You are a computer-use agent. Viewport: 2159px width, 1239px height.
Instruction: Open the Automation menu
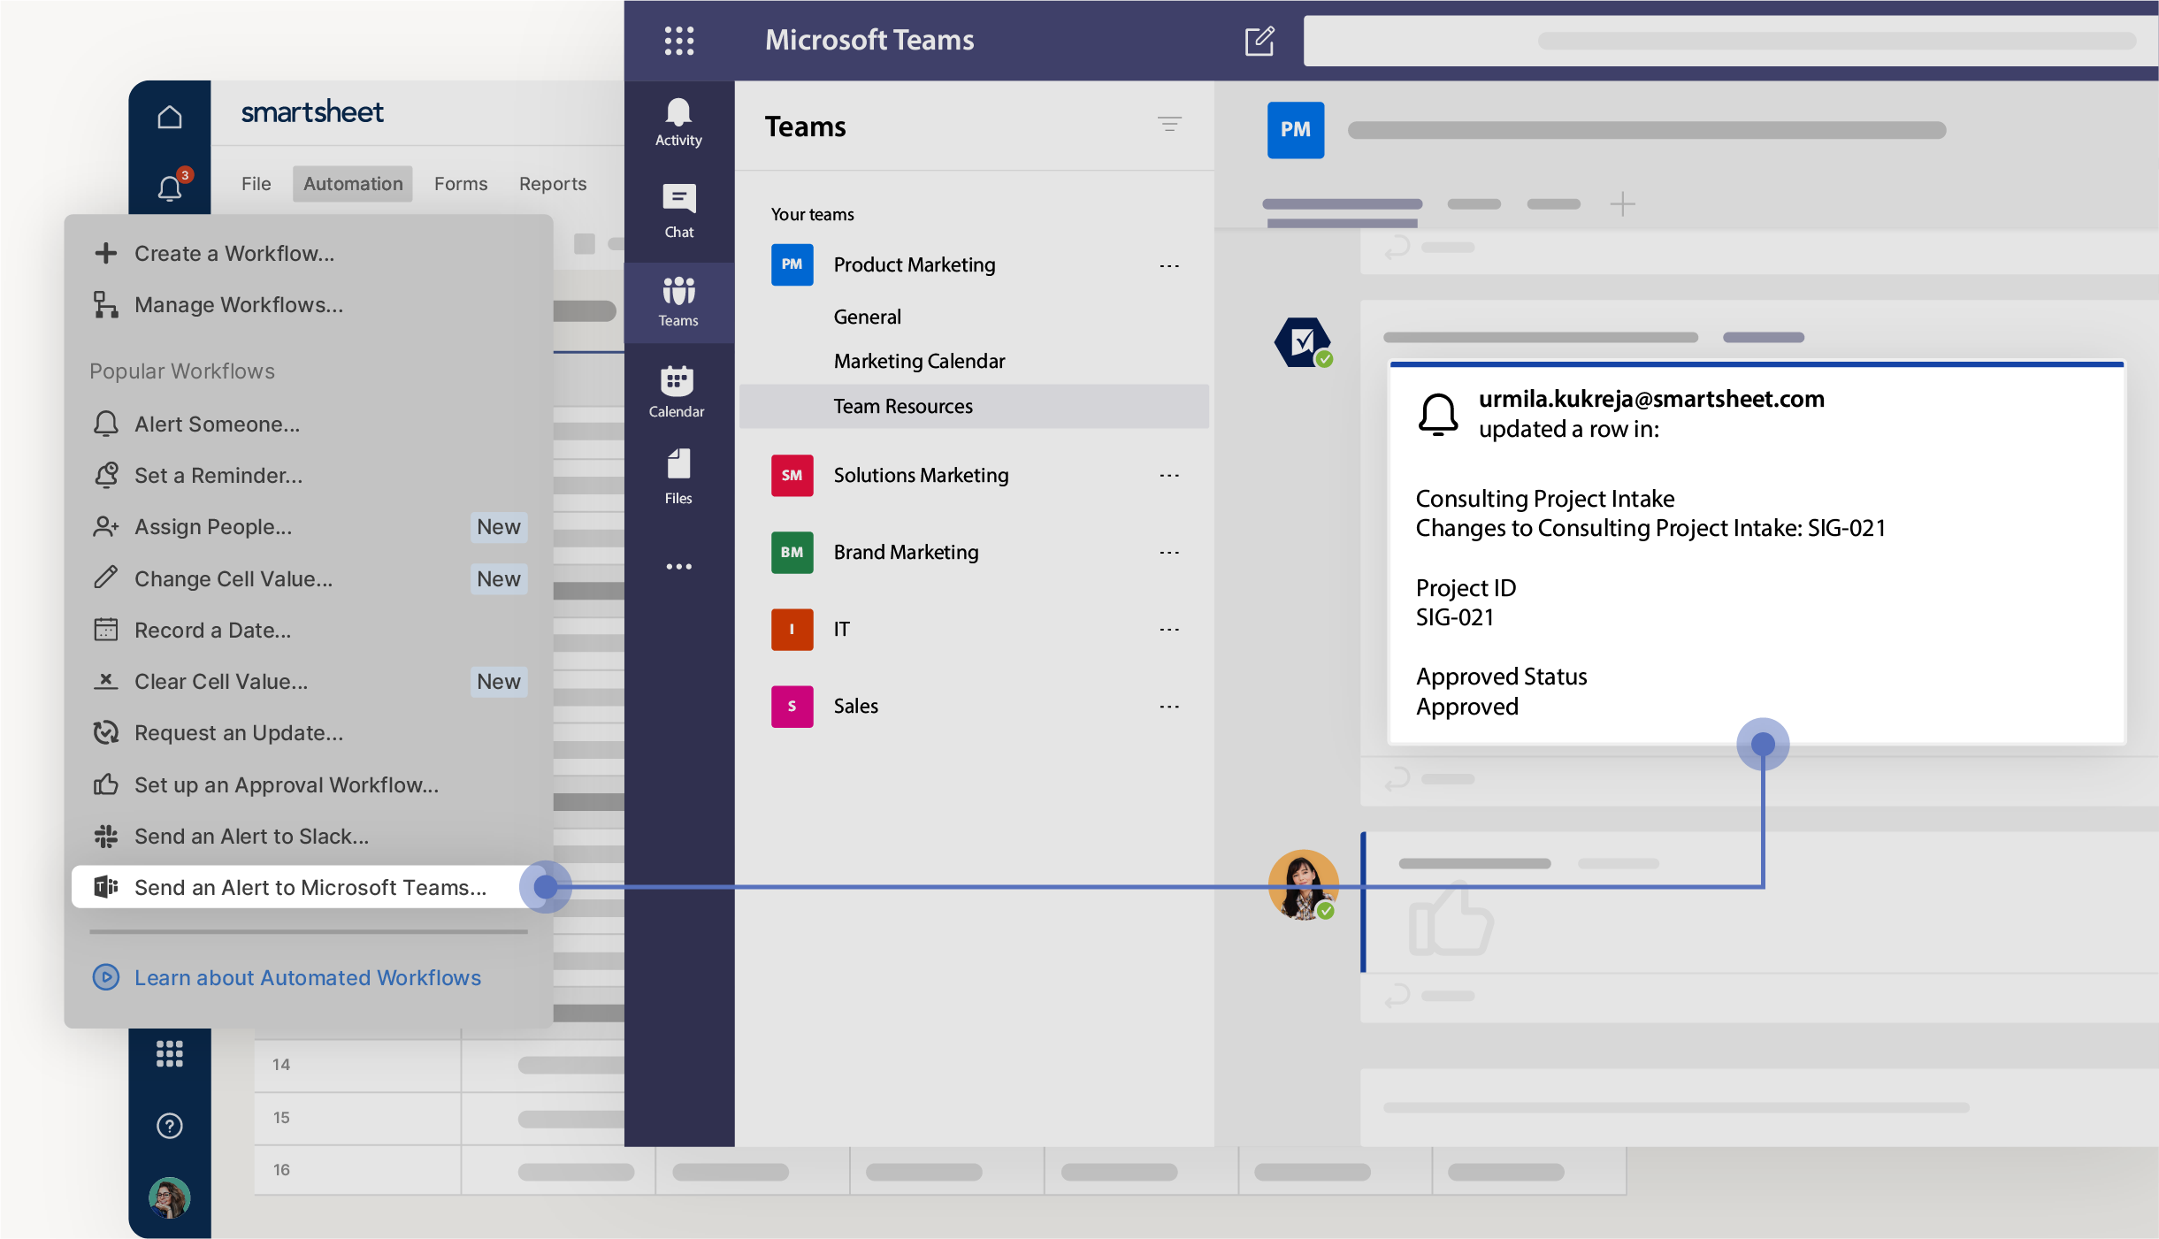point(352,184)
